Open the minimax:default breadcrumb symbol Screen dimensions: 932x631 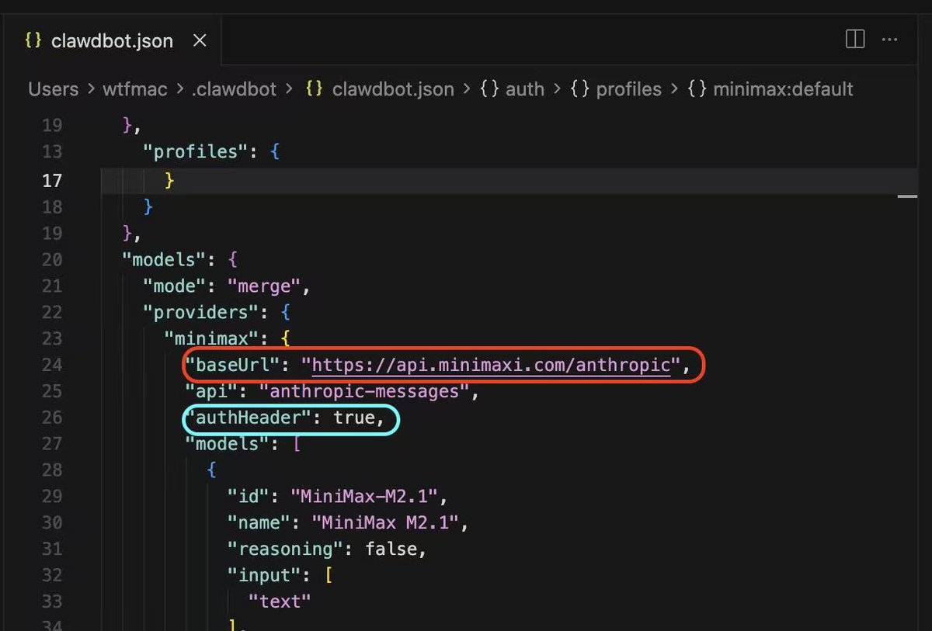click(x=784, y=89)
